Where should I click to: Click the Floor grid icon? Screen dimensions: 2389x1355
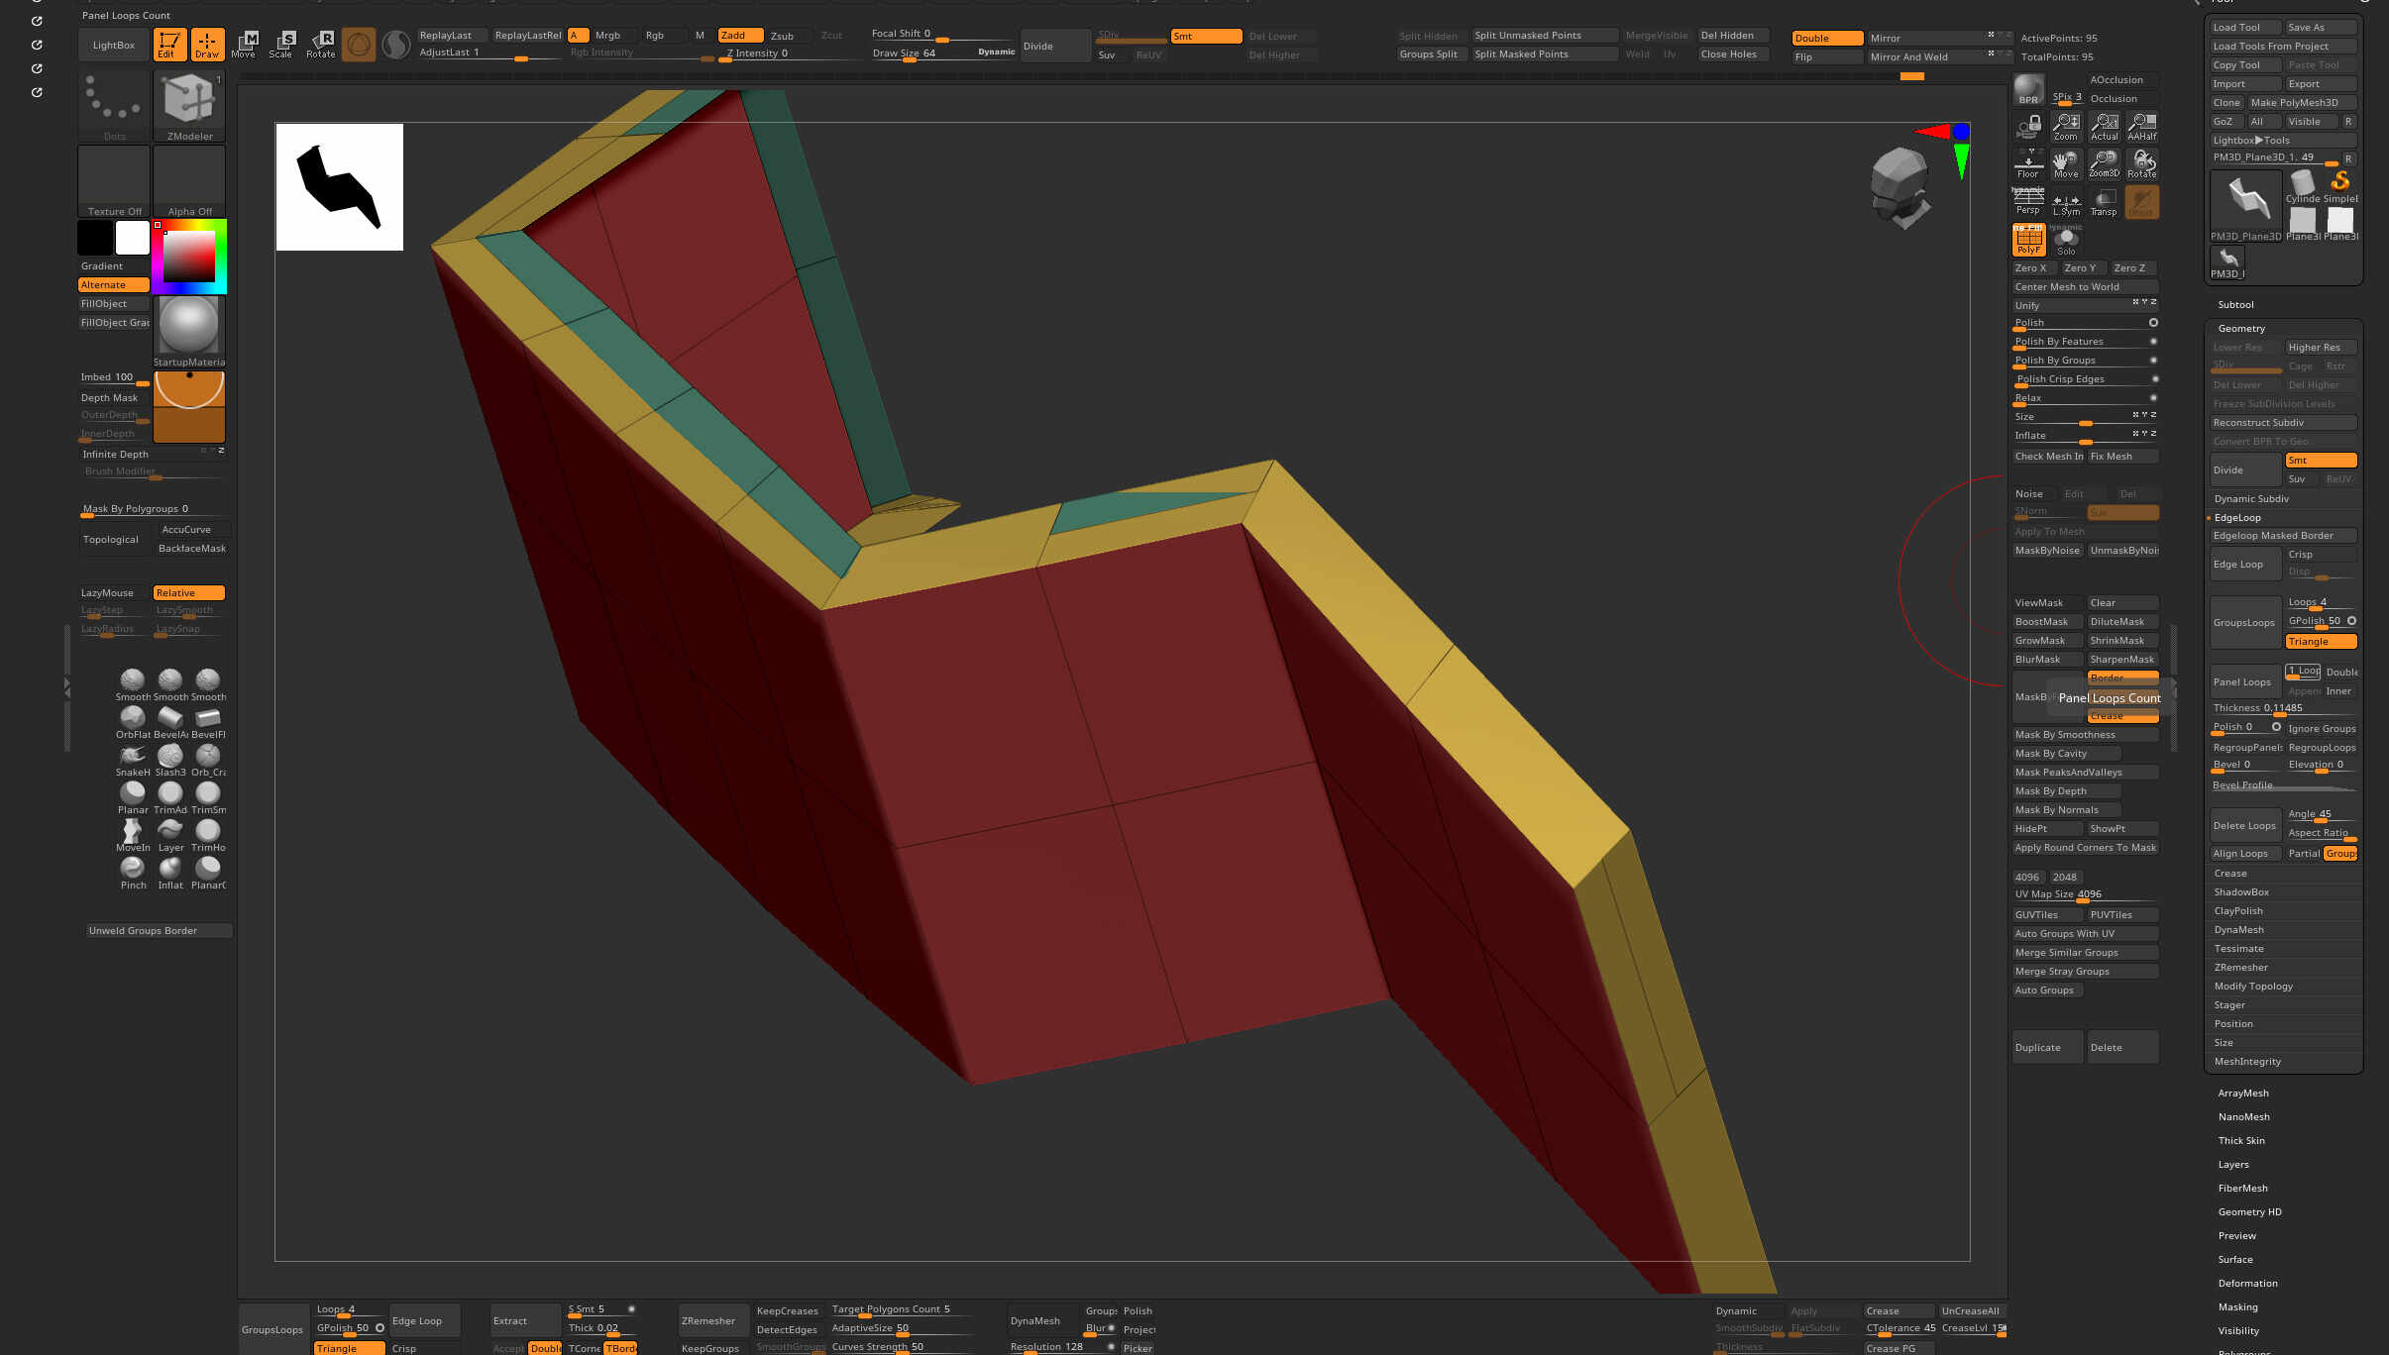[x=2028, y=164]
